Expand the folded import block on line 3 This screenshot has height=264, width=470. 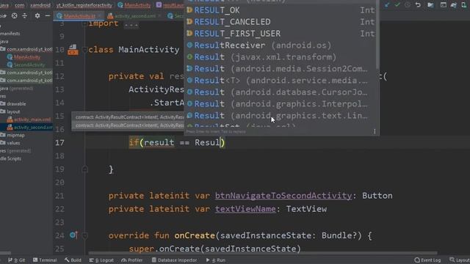pyautogui.click(x=85, y=23)
